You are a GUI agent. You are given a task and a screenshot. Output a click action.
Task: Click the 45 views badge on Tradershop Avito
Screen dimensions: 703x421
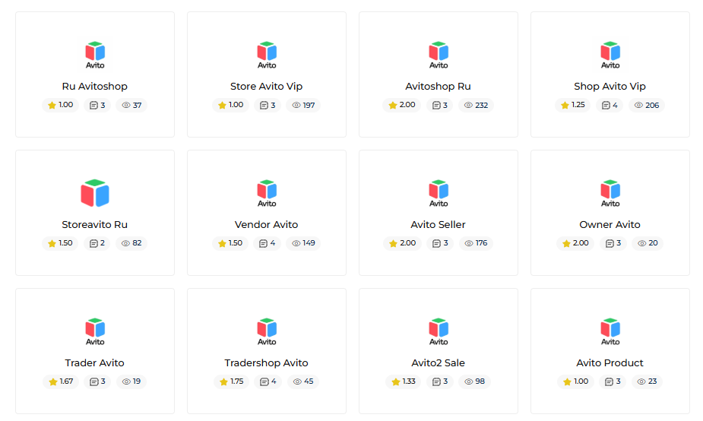[x=303, y=381]
